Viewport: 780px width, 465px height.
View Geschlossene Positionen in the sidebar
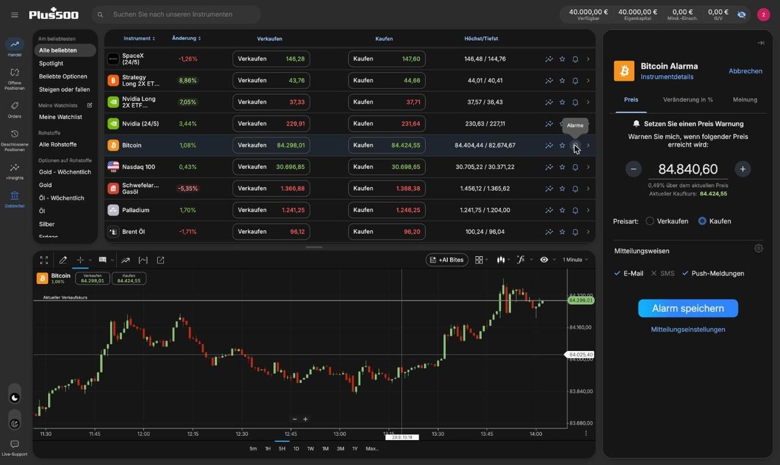(15, 140)
